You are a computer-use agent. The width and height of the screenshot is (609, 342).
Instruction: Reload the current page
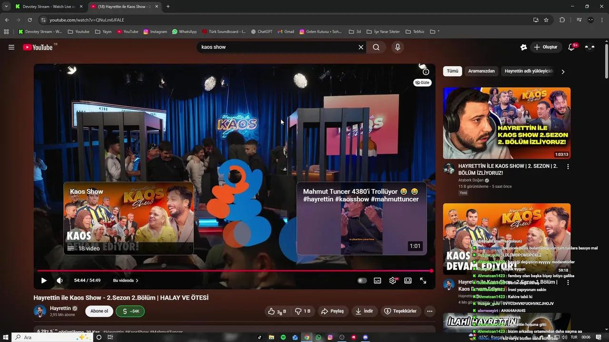point(29,20)
